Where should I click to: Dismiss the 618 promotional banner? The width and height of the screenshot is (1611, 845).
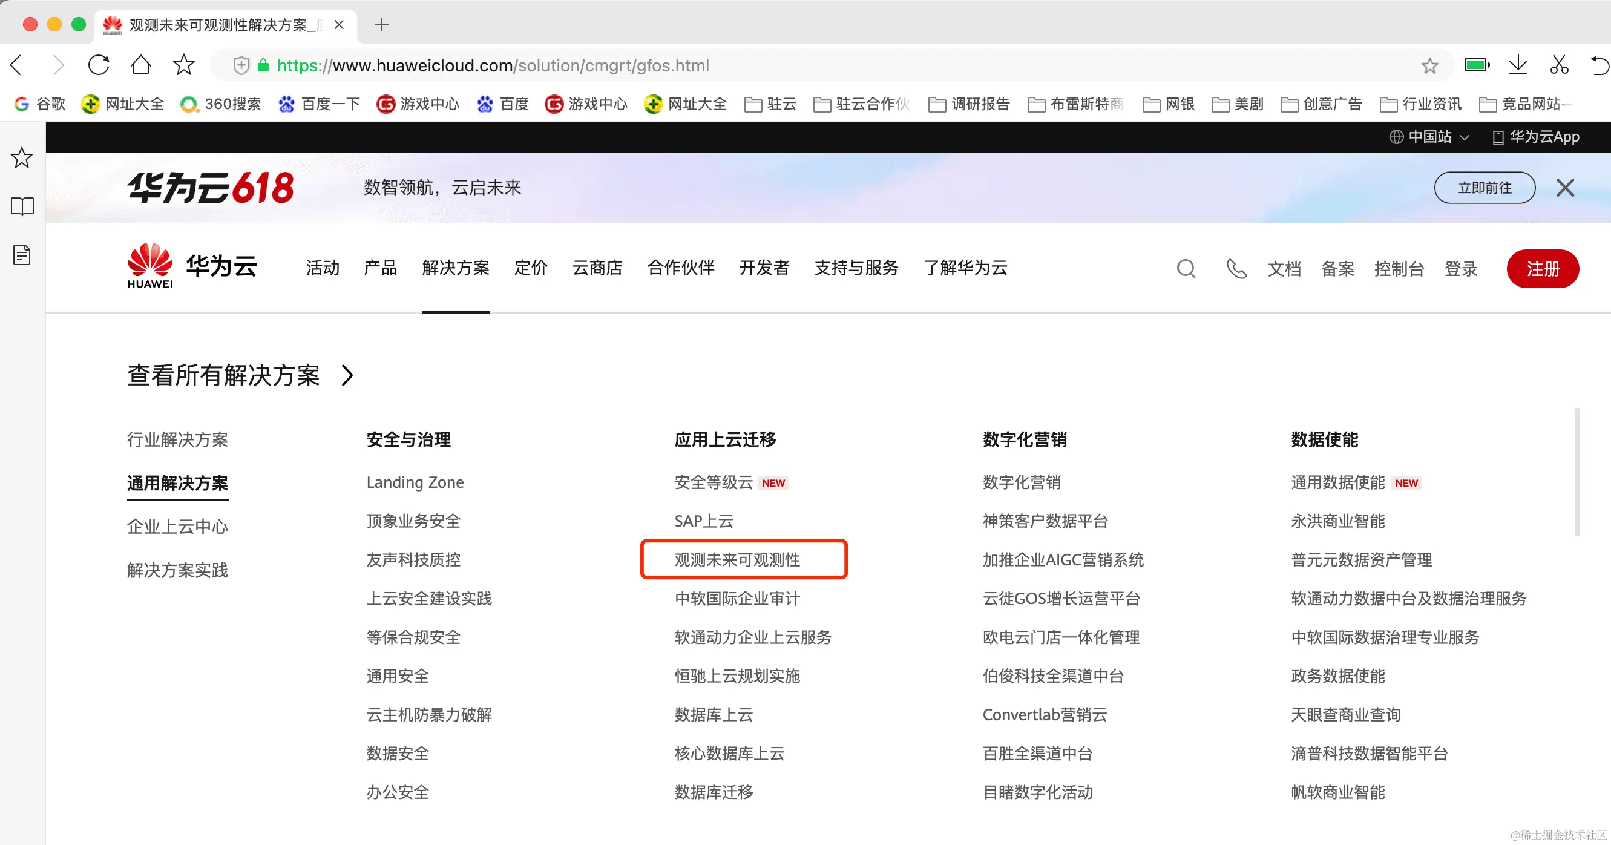click(1565, 188)
